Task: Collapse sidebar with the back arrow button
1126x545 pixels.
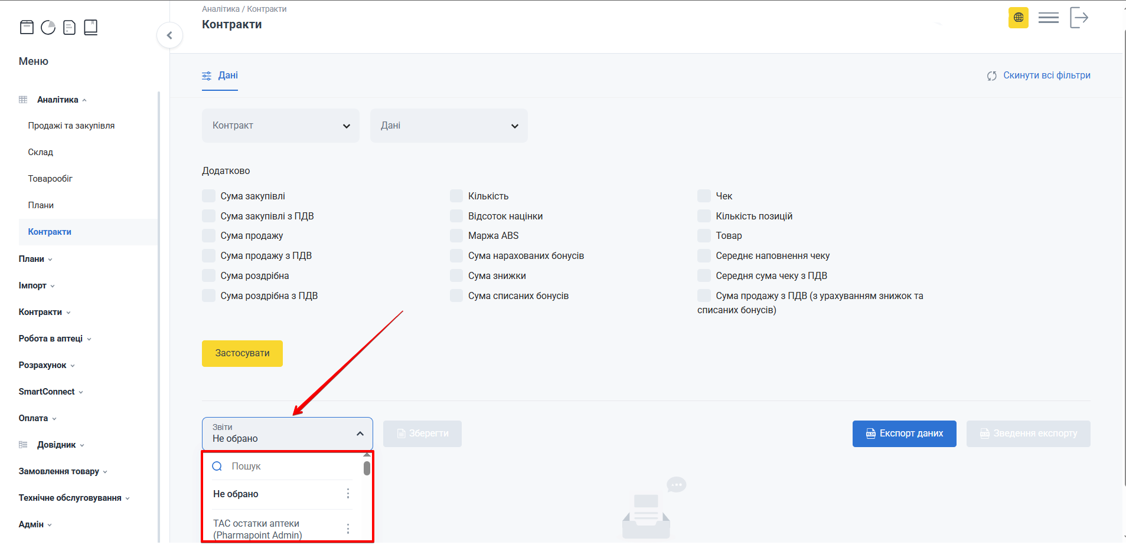Action: coord(169,35)
